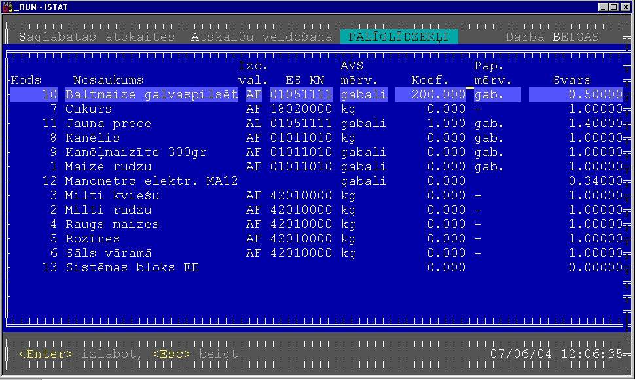Select the 'Milti rudzu' product row
The image size is (635, 380).
pos(317,210)
